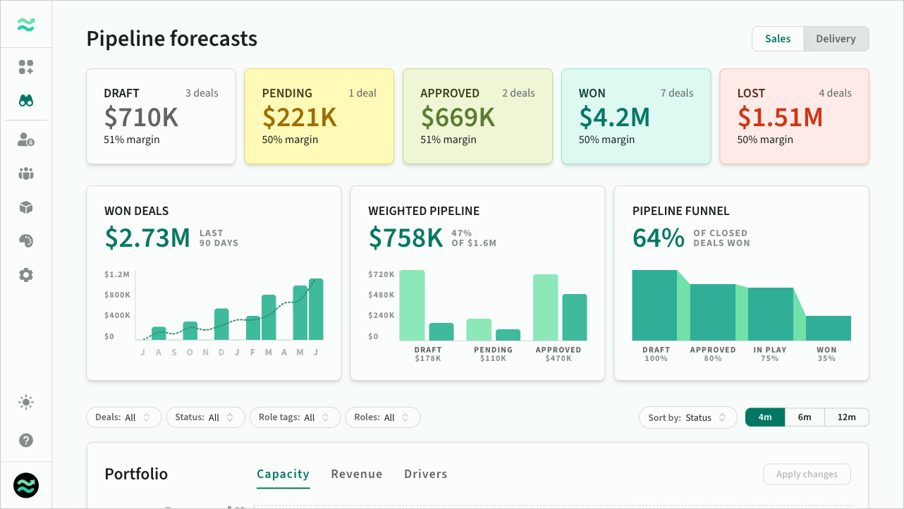The height and width of the screenshot is (509, 904).
Task: Select the binoculars forecasts icon
Action: click(26, 101)
